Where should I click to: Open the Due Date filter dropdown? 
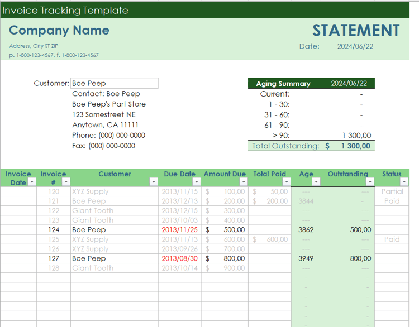pyautogui.click(x=197, y=182)
